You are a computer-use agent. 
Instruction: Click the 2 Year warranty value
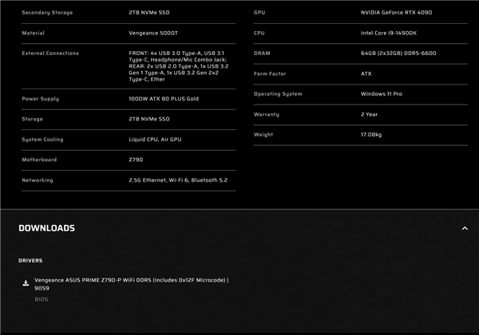coord(369,115)
